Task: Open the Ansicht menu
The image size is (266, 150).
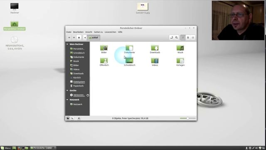Action: pos(89,32)
